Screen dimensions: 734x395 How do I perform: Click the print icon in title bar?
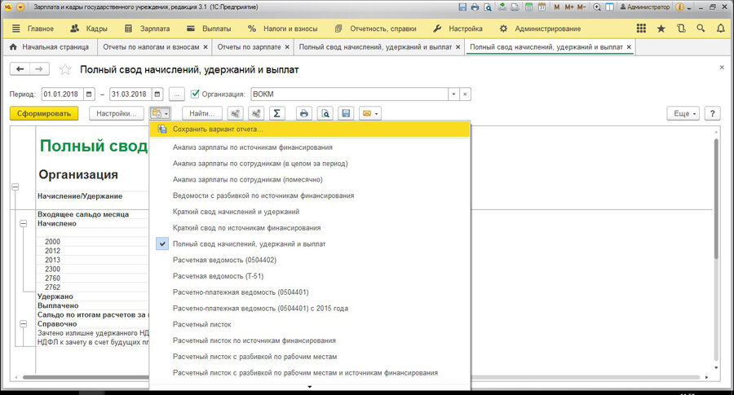coord(475,7)
